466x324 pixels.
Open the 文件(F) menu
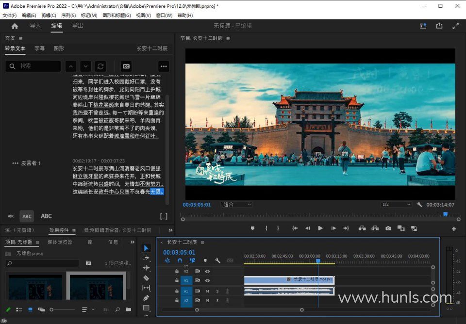tap(10, 16)
